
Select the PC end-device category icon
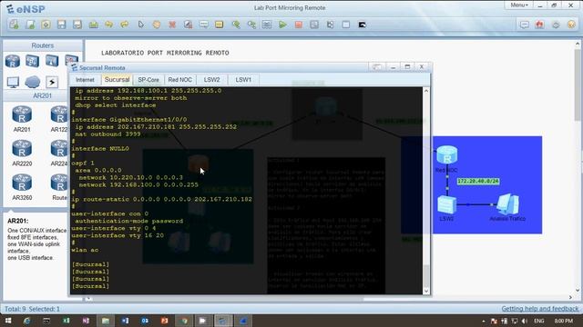pyautogui.click(x=13, y=82)
